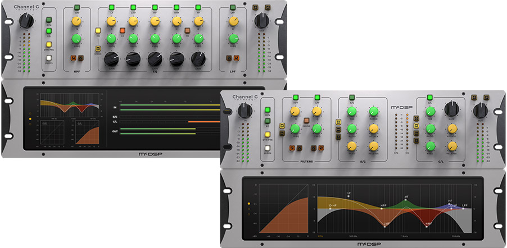Toggle the LF band enable on EQ unit
Image resolution: width=507 pixels, height=248 pixels.
(111, 7)
